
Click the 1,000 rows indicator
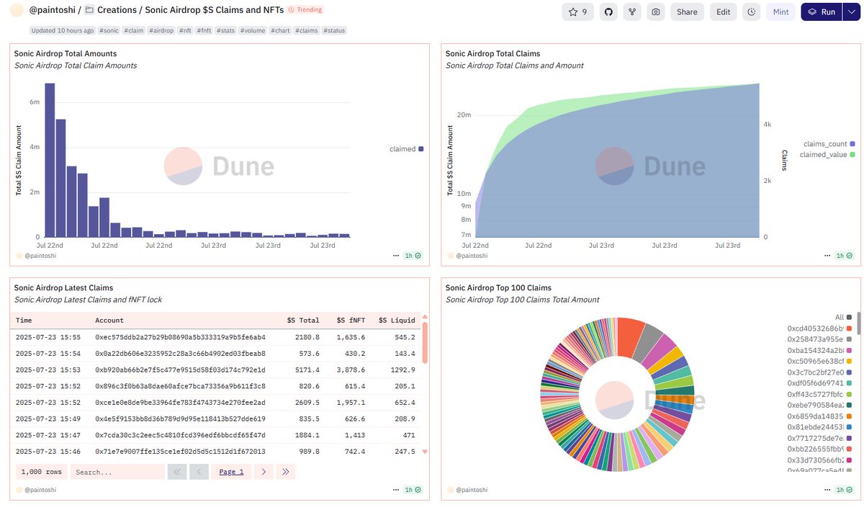[x=42, y=472]
